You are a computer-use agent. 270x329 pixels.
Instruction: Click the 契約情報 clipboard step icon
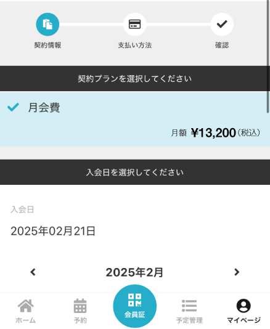coord(47,25)
